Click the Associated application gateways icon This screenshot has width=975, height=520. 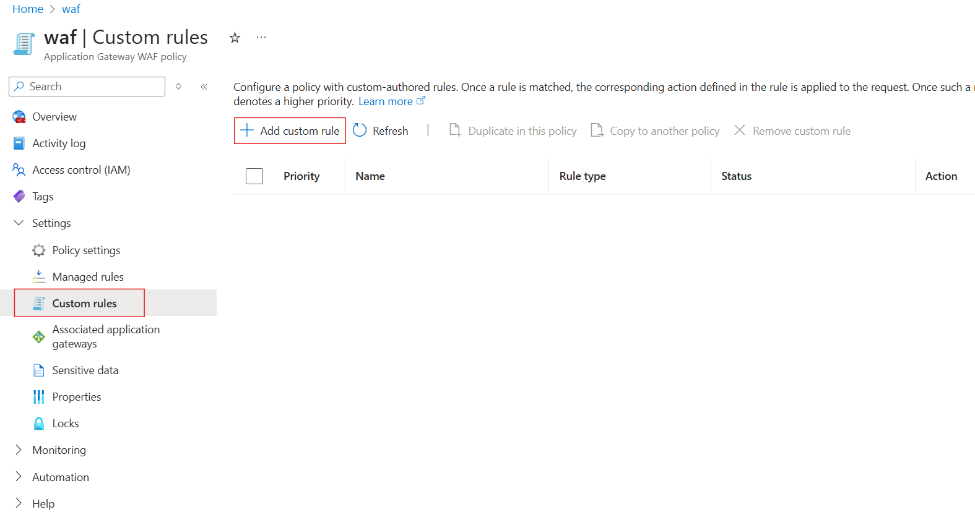(x=39, y=337)
